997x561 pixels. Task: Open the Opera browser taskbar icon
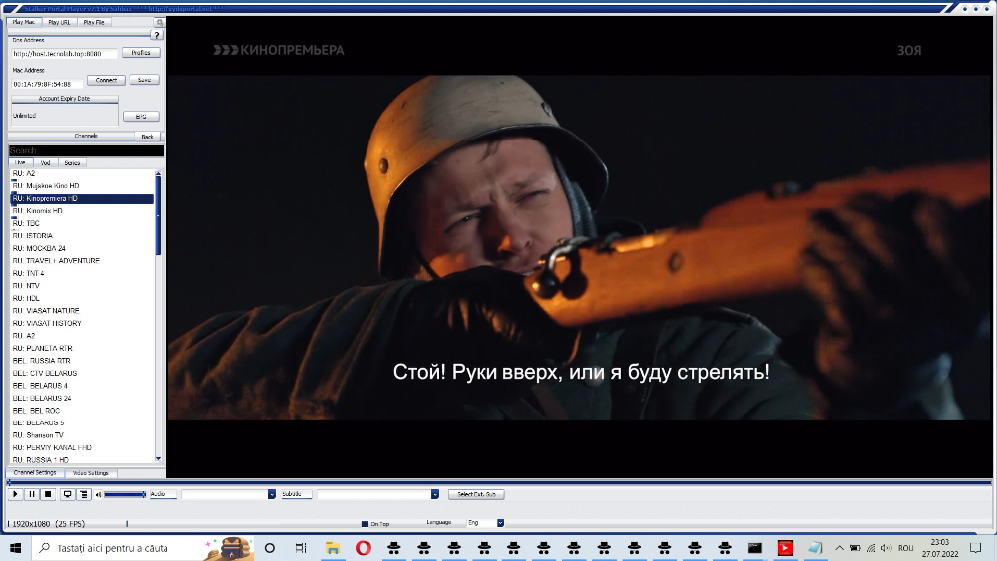pyautogui.click(x=363, y=548)
